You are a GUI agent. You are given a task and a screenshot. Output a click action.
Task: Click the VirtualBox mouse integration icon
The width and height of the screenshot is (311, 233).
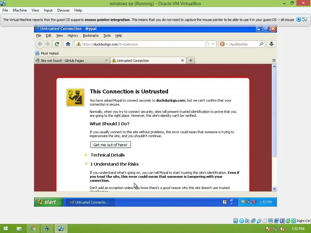click(288, 221)
